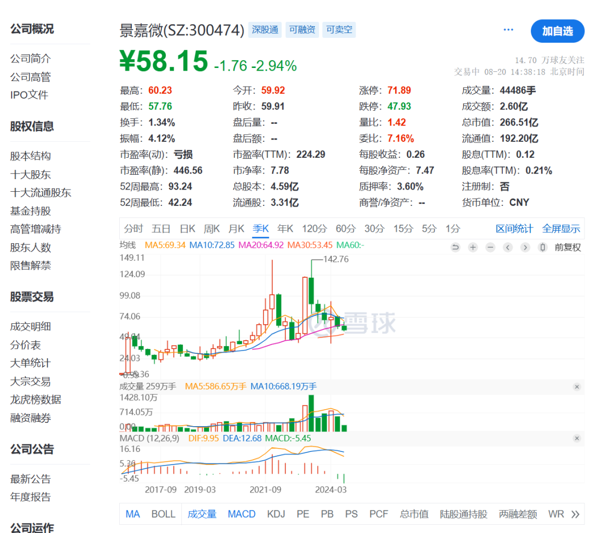Toggle the 两融差额 indicator
591x533 pixels.
[x=518, y=514]
